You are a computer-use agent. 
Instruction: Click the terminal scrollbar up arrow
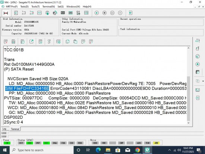pyautogui.click(x=188, y=48)
